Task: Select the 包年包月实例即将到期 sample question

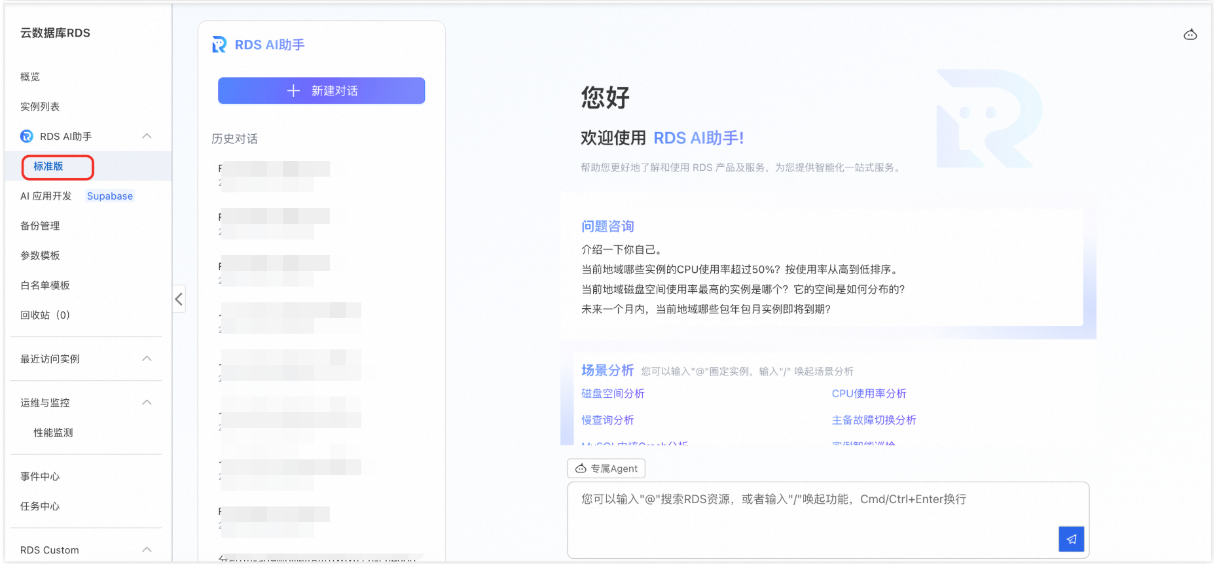Action: coord(706,309)
